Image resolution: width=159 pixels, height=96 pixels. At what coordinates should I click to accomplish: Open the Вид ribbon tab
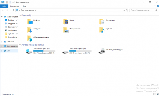click(24, 6)
